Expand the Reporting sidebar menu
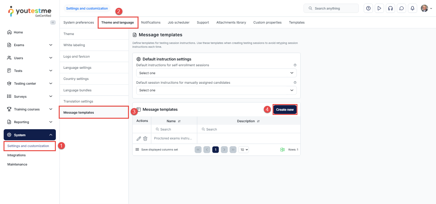This screenshot has width=436, height=204. (30, 122)
